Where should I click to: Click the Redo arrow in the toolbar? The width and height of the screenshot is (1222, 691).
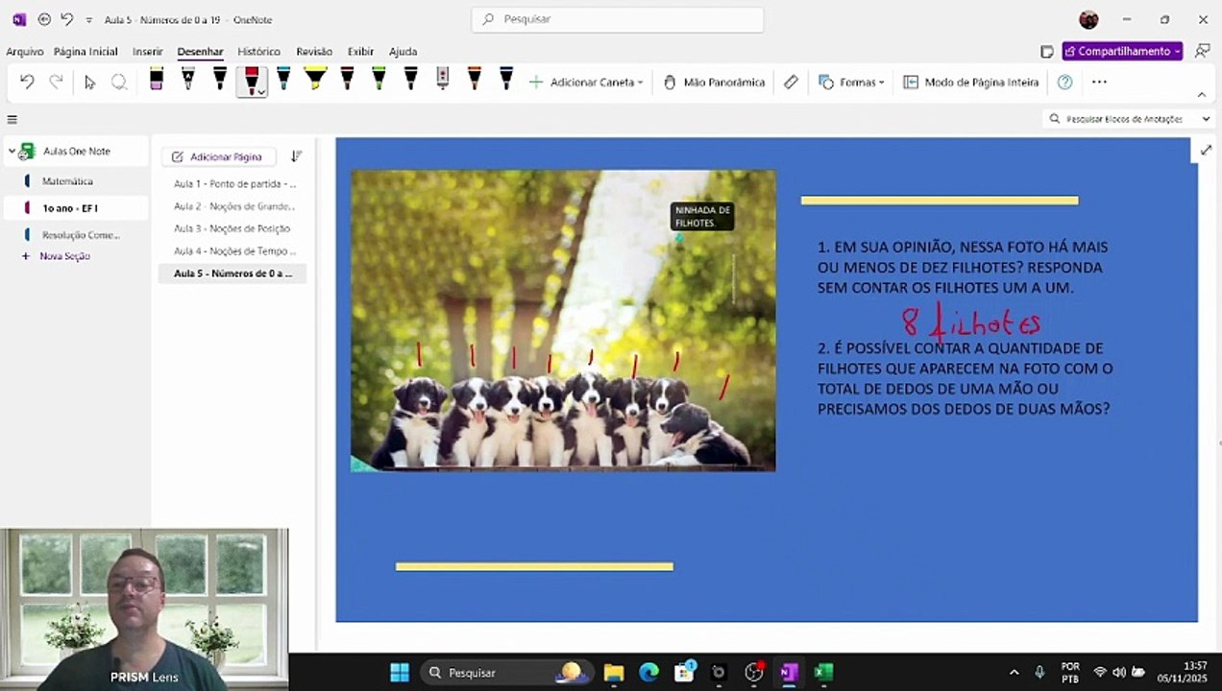[56, 83]
